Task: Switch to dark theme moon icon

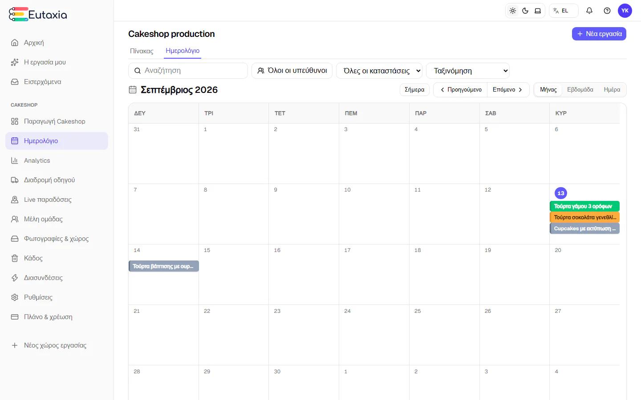Action: tap(525, 11)
